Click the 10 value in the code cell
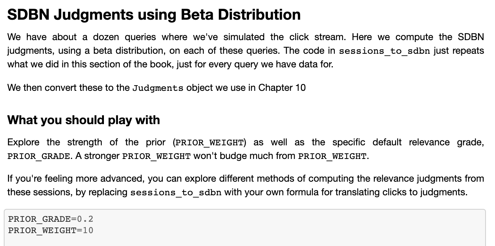495x246 pixels. pyautogui.click(x=88, y=230)
